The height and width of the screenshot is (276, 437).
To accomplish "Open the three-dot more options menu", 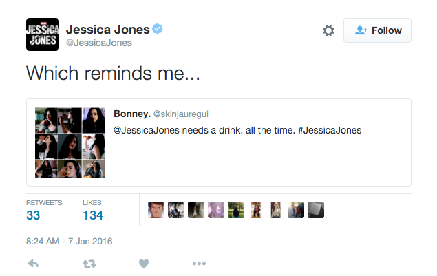I will pos(199,264).
